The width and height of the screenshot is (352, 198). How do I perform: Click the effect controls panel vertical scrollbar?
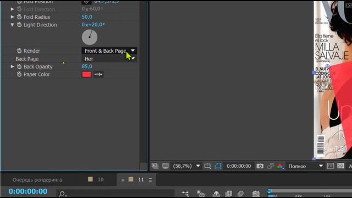click(x=143, y=85)
